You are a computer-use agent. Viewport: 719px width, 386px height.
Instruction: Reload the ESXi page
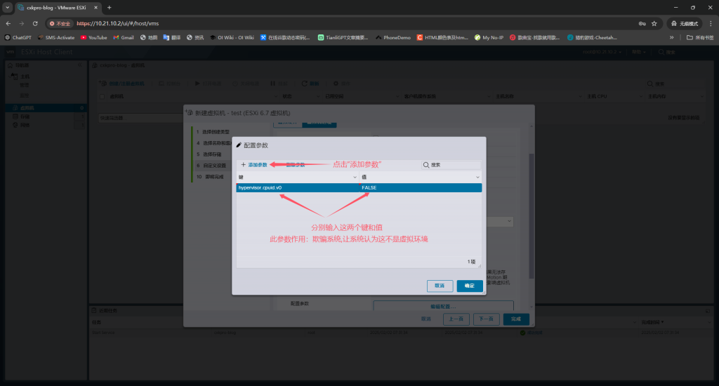(x=35, y=23)
